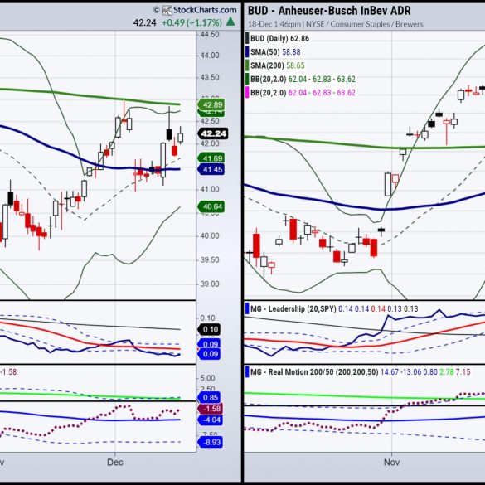Click the green 42.89 price tag
This screenshot has width=485, height=485.
click(x=211, y=104)
